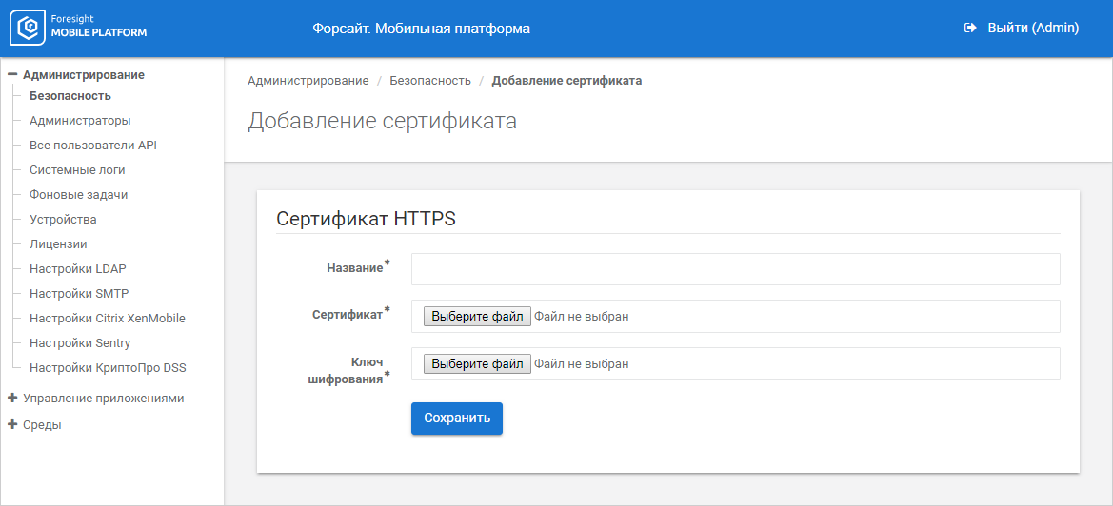The image size is (1113, 506).
Task: Open Настройки LDAP page
Action: [x=78, y=269]
